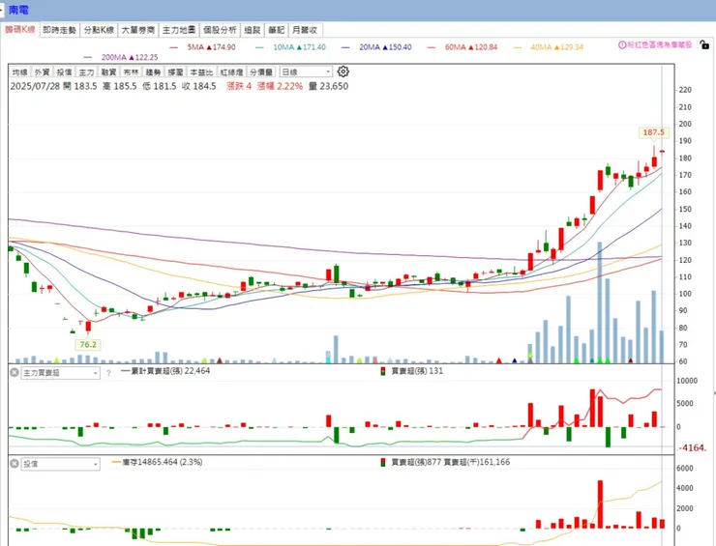This screenshot has width=716, height=546.
Task: Open the 月營收 tab
Action: point(305,30)
